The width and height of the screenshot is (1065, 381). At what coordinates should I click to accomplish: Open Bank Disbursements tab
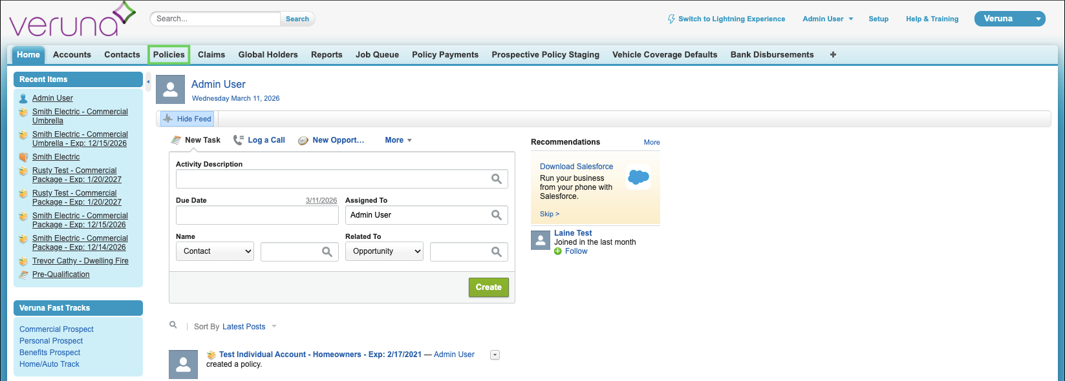click(772, 55)
